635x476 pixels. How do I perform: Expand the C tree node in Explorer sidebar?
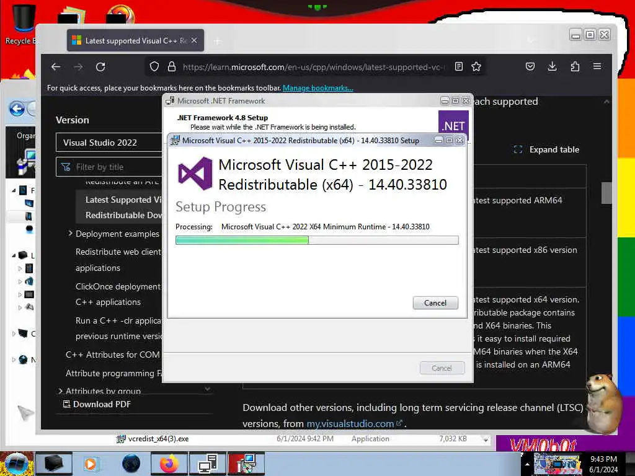coord(14,333)
